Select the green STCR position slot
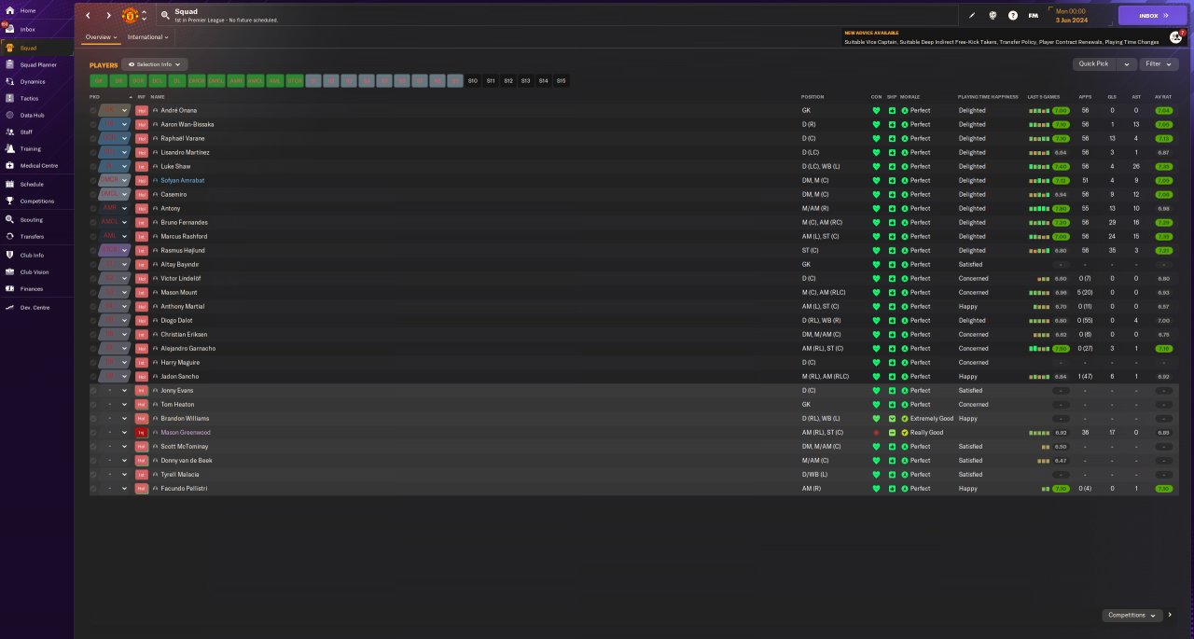Viewport: 1194px width, 639px height. [x=294, y=81]
